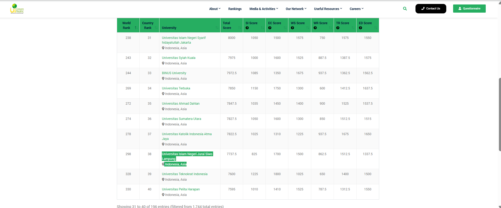The image size is (501, 208).
Task: Sort by TR Score arrows icon
Action: click(x=353, y=28)
